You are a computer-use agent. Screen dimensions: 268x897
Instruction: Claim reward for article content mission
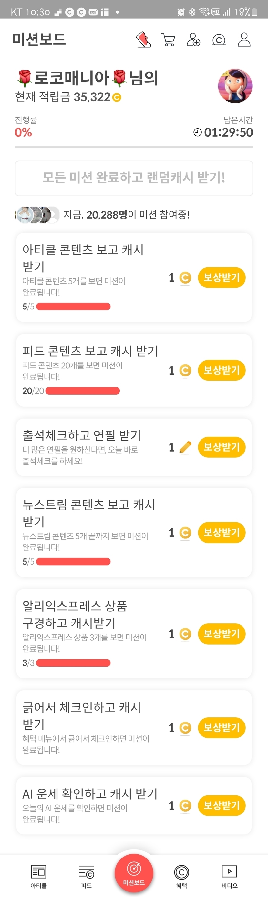pyautogui.click(x=222, y=277)
